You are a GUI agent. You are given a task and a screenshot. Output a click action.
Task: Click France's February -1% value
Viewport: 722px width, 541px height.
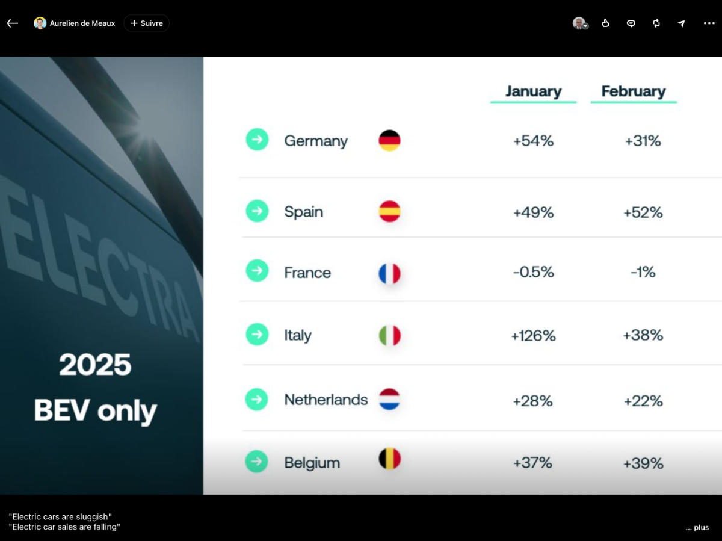tap(643, 272)
